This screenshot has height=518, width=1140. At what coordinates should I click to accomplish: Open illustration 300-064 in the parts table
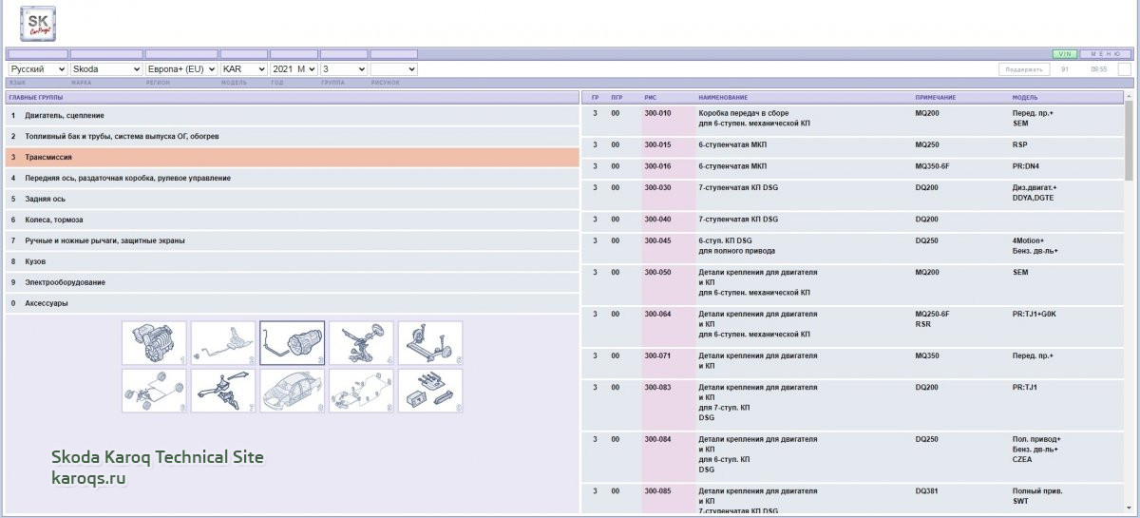[657, 314]
